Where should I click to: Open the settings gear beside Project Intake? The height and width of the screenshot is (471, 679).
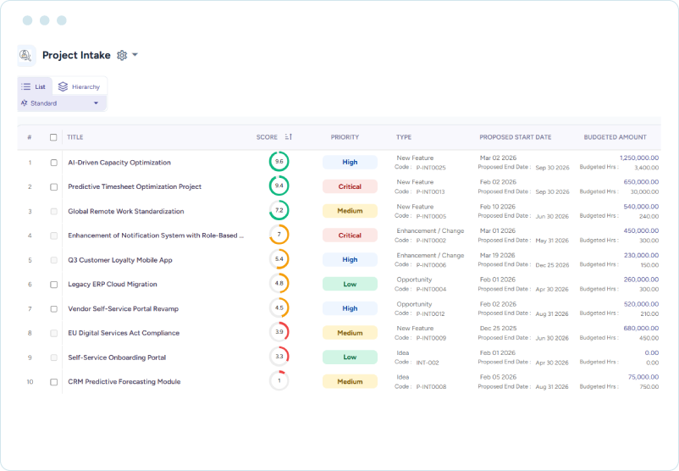click(x=122, y=55)
